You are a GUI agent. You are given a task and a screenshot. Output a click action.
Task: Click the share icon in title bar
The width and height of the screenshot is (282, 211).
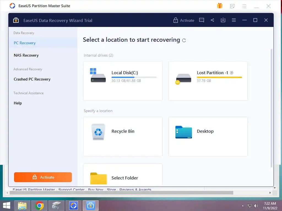pos(212,20)
